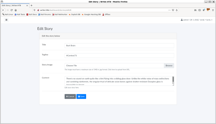This screenshot has height=124, width=216.
Task: Go to the Firefox home page
Action: 16,10
